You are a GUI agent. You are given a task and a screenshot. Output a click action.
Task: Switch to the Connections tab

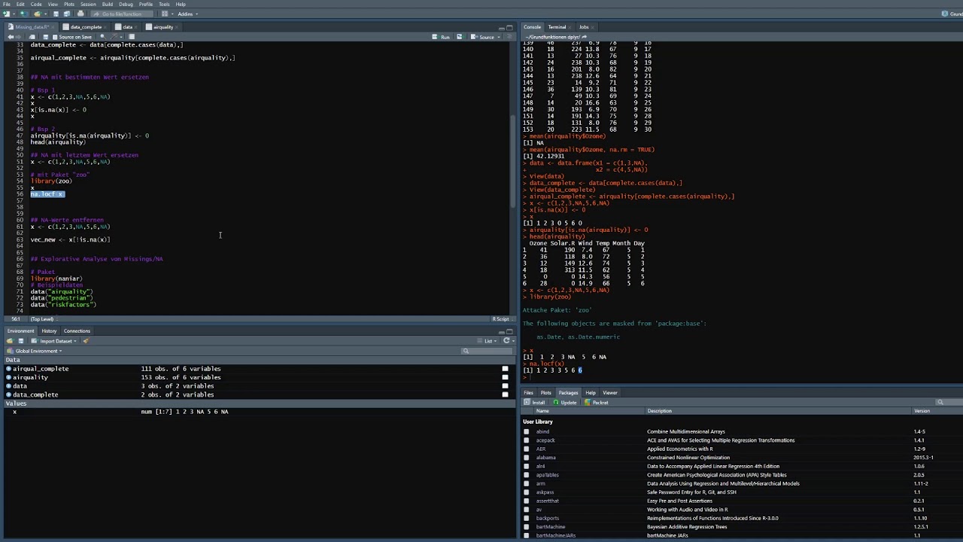(77, 331)
